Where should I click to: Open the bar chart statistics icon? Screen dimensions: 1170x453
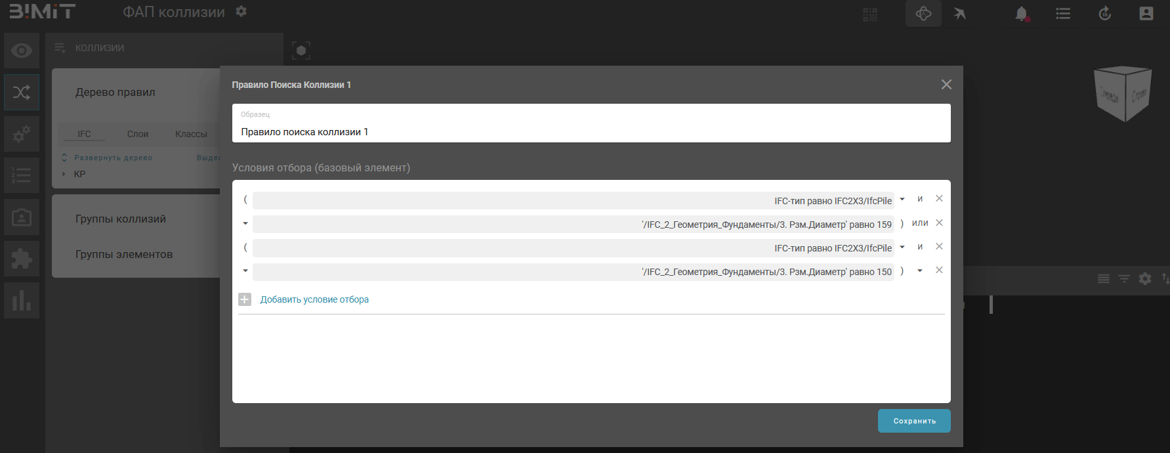22,301
